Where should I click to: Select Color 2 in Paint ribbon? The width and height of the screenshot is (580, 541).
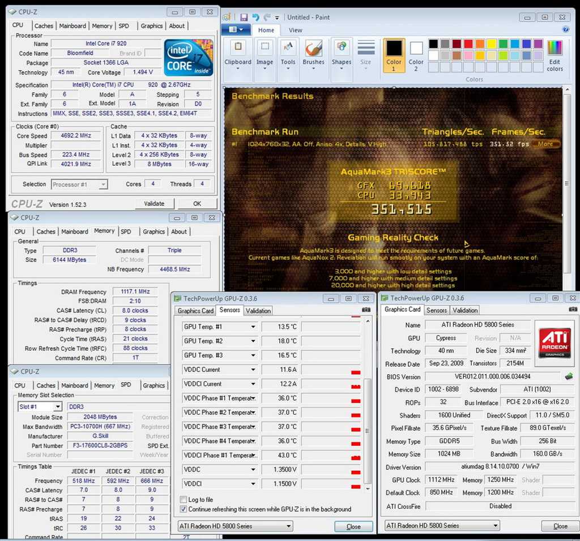tap(416, 55)
